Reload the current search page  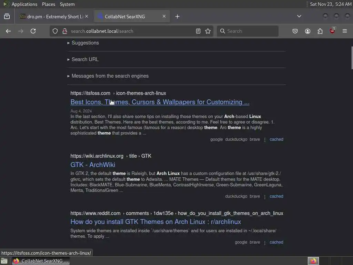click(33, 31)
